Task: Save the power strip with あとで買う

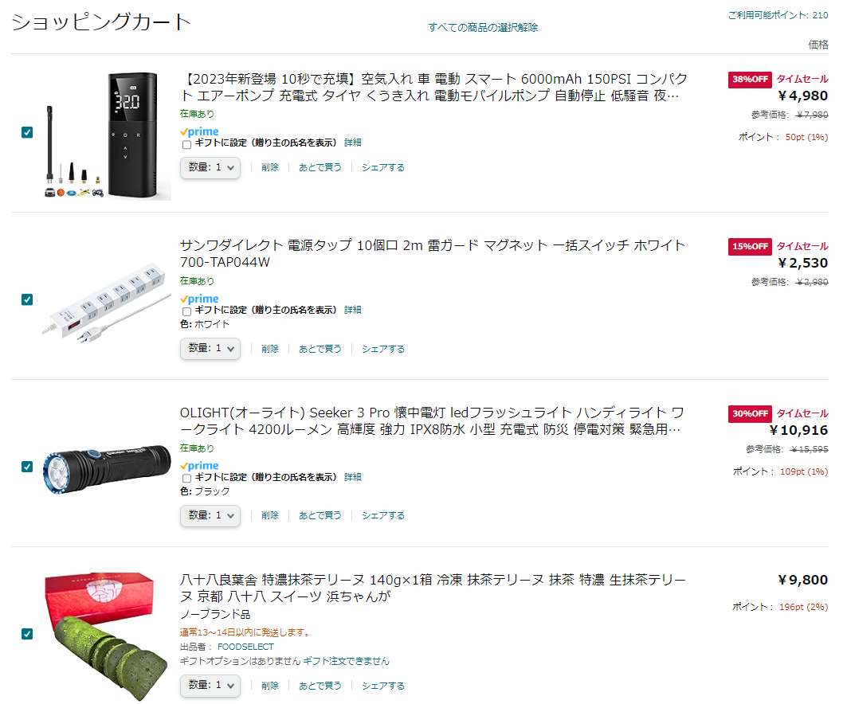Action: [320, 349]
